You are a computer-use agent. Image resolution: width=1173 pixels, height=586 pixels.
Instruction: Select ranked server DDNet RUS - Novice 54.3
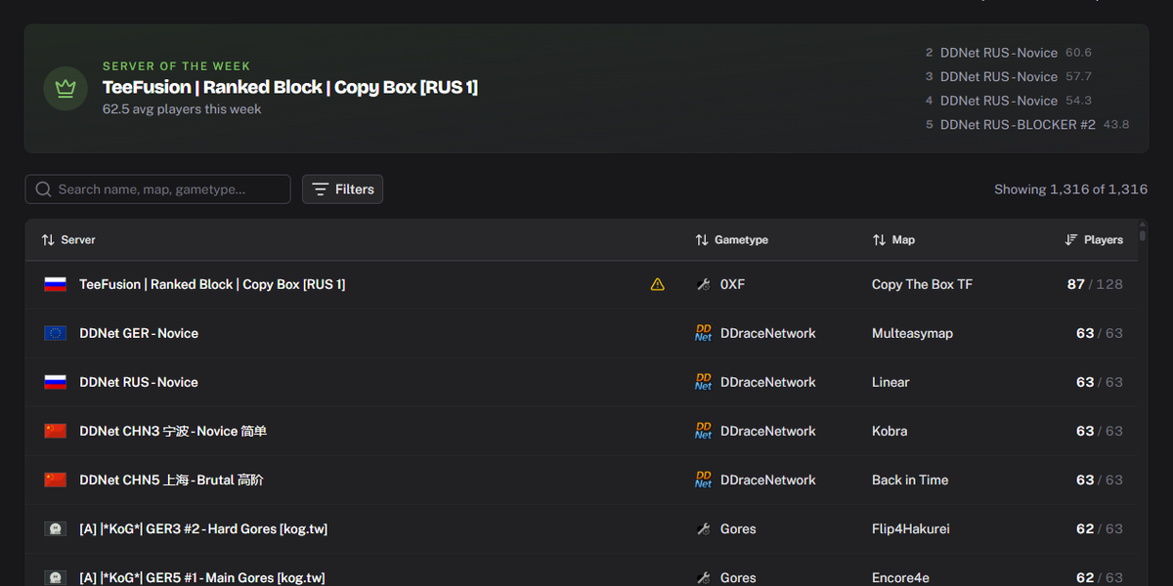pyautogui.click(x=1009, y=101)
